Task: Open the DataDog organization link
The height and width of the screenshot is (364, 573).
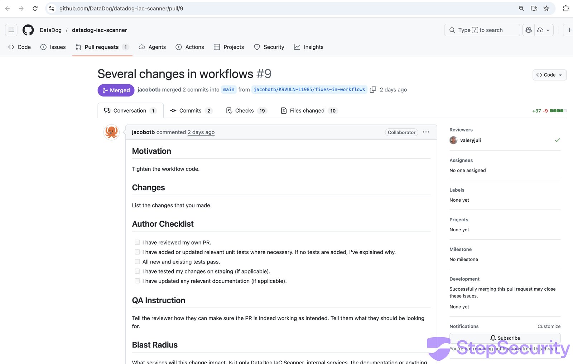Action: 50,30
